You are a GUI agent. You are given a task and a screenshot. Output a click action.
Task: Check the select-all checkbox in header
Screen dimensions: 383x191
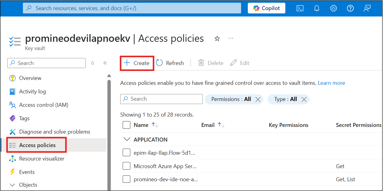(x=126, y=125)
